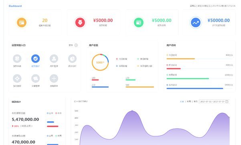This screenshot has height=145, width=241.
Task: Click the red download-arrow icon on the ¥5000.00 card
Action: [x=80, y=22]
